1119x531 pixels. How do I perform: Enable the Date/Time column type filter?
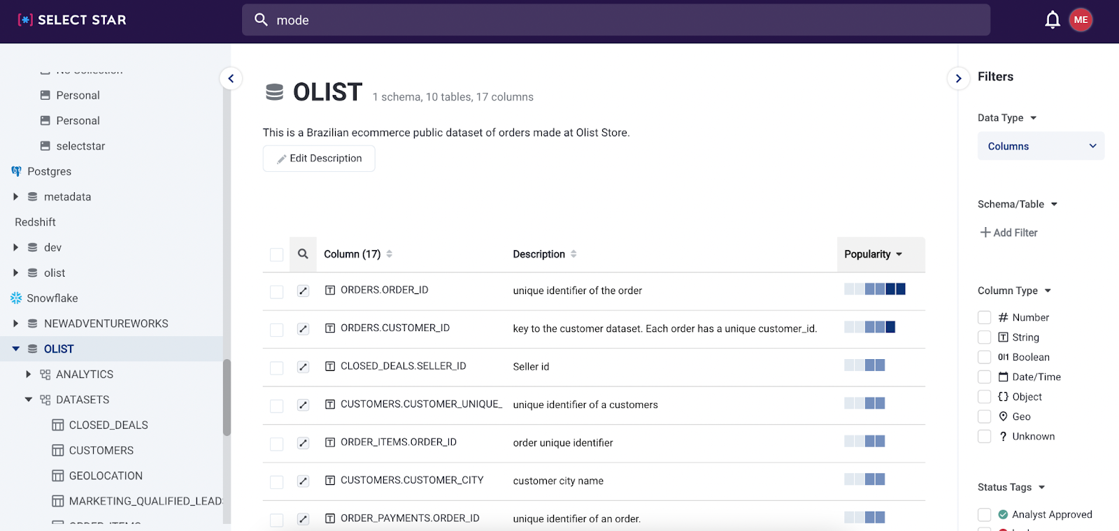(984, 377)
